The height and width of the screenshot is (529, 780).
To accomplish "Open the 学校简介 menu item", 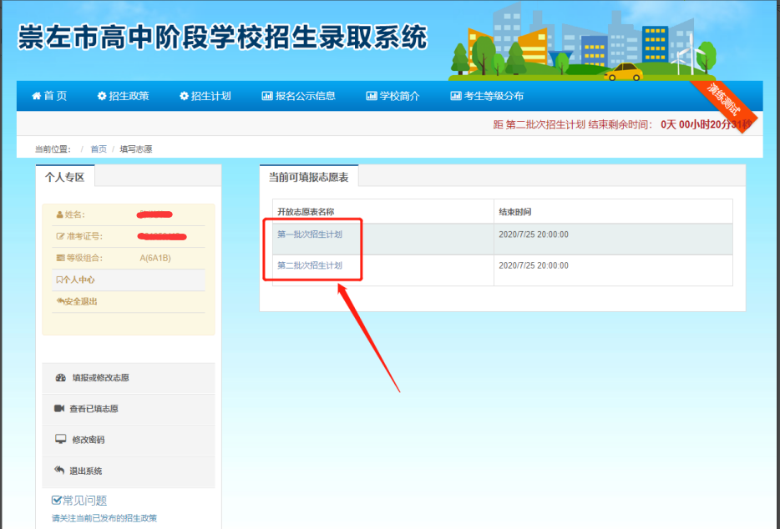I will coord(398,96).
